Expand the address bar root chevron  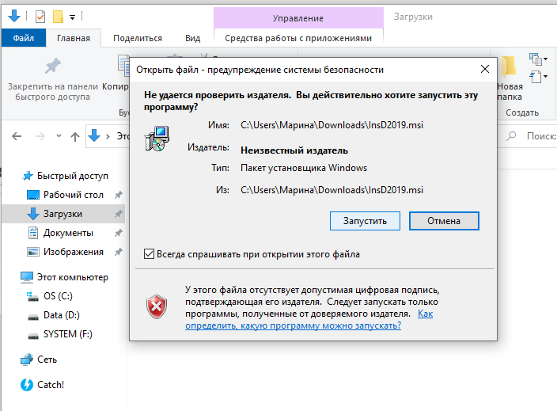[x=108, y=136]
